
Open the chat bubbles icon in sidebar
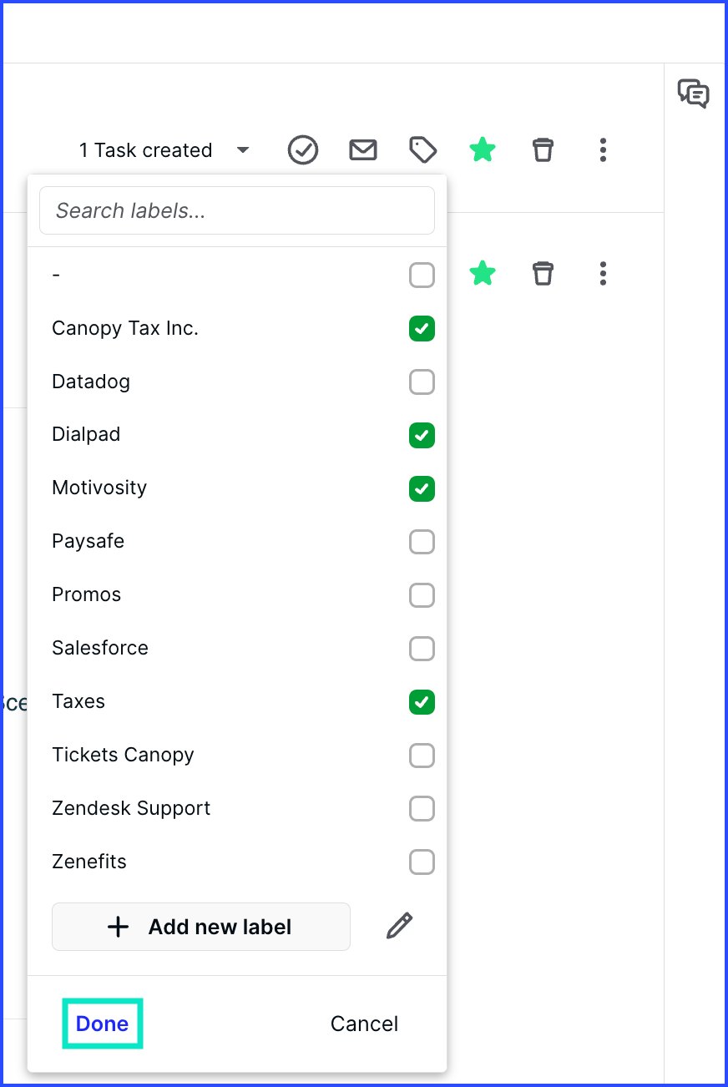coord(694,94)
